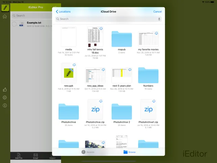Tap Import in bottom toolbar
Screen dimensions: 217x163
[52, 156]
